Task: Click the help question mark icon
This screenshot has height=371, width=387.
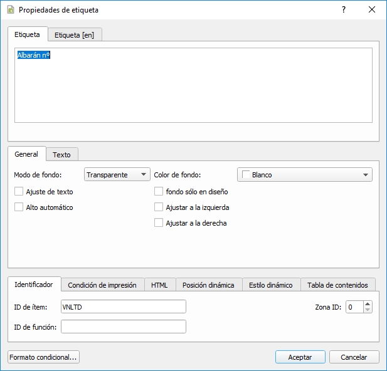Action: pos(343,10)
